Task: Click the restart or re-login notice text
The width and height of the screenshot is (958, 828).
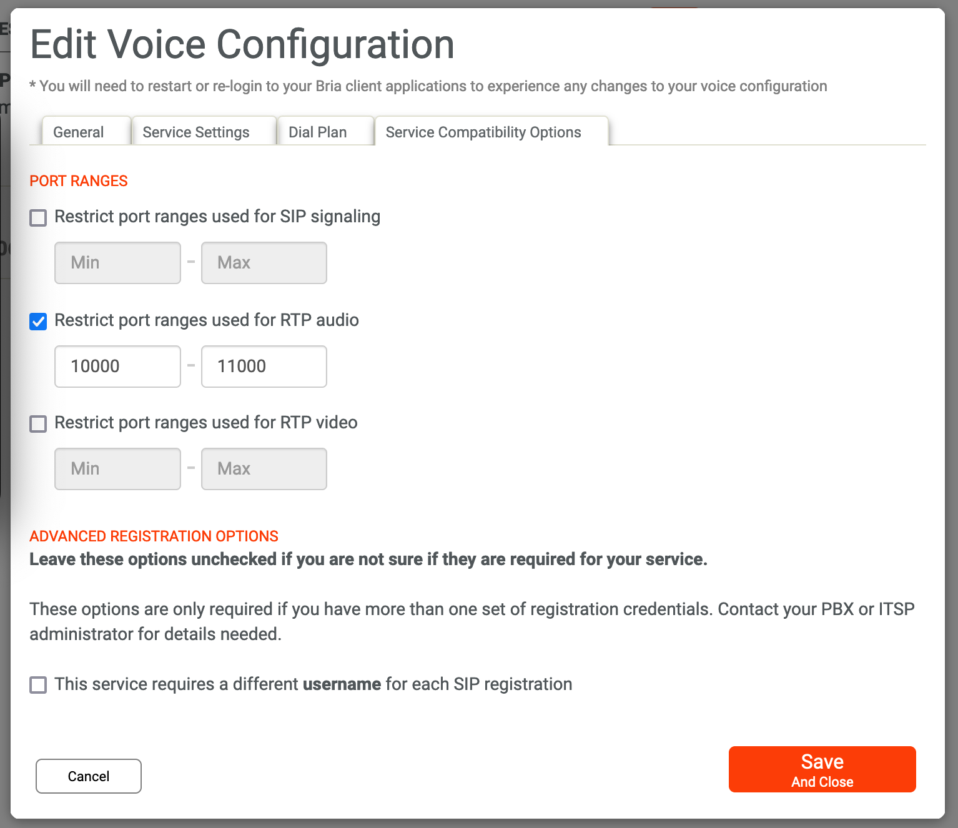Action: click(x=428, y=86)
